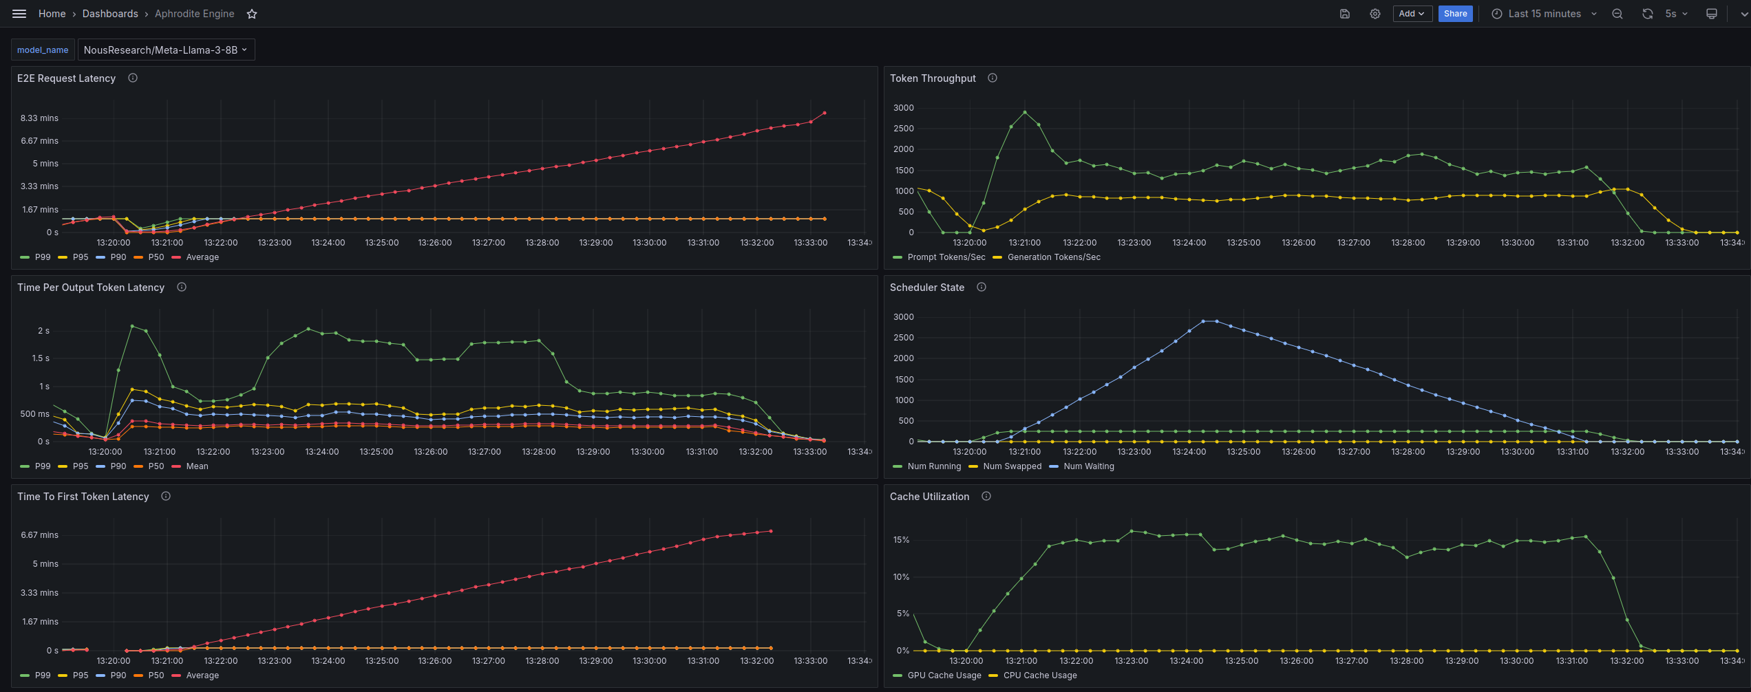Show info for Time To First Token Latency

point(166,497)
